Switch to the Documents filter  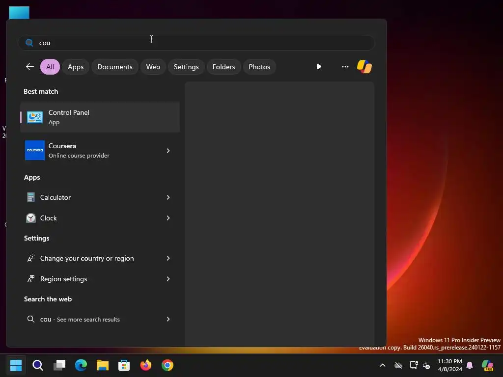pyautogui.click(x=115, y=67)
